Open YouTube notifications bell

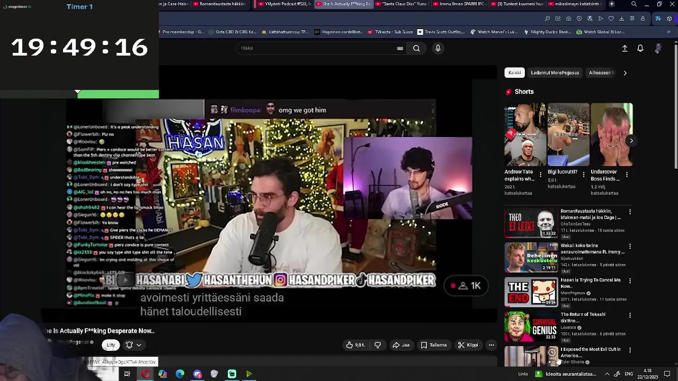[640, 48]
